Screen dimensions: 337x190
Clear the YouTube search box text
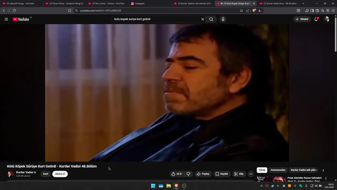tap(203, 19)
